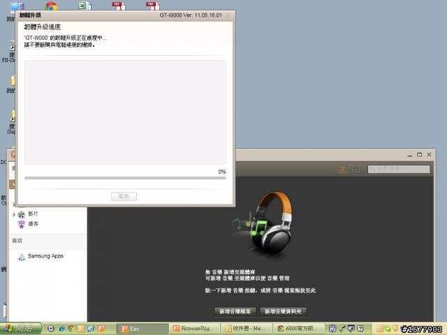447x335 pixels.
Task: Switch Kies to list view
Action: [342, 169]
